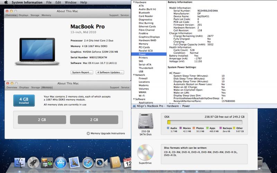This screenshot has width=277, height=173.
Task: Click NSign's MacBook Pro in path bar
Action: click(150, 106)
